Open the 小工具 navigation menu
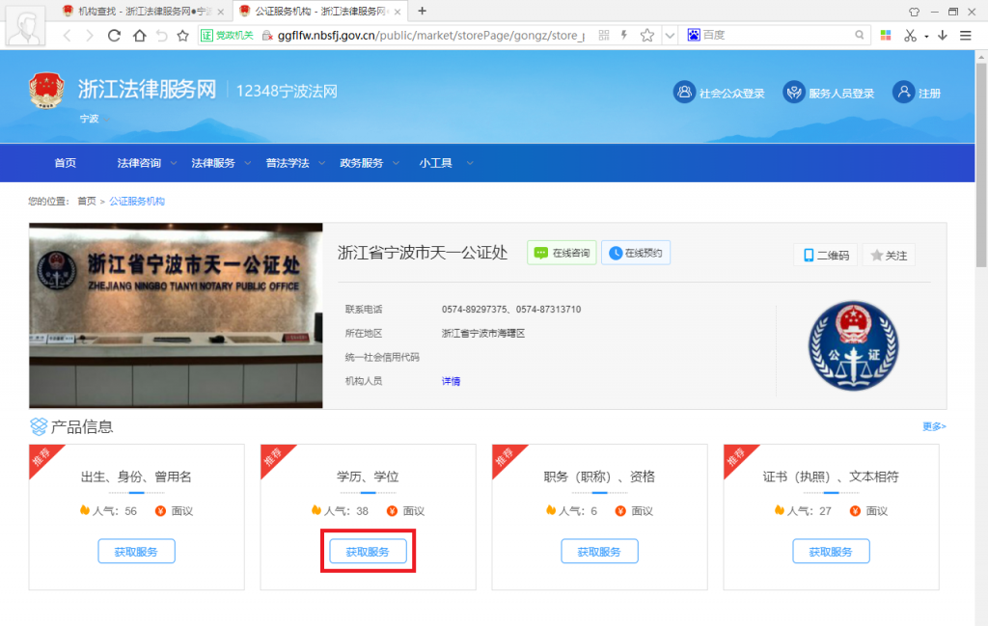 point(435,163)
